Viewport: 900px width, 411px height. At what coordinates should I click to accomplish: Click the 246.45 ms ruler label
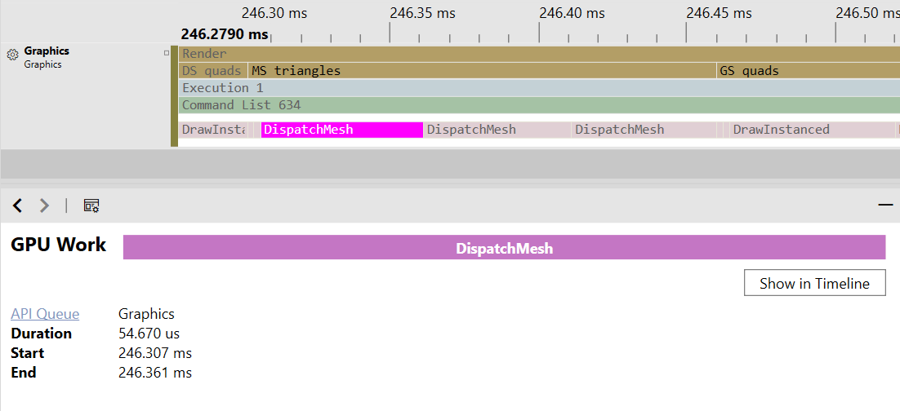[719, 12]
